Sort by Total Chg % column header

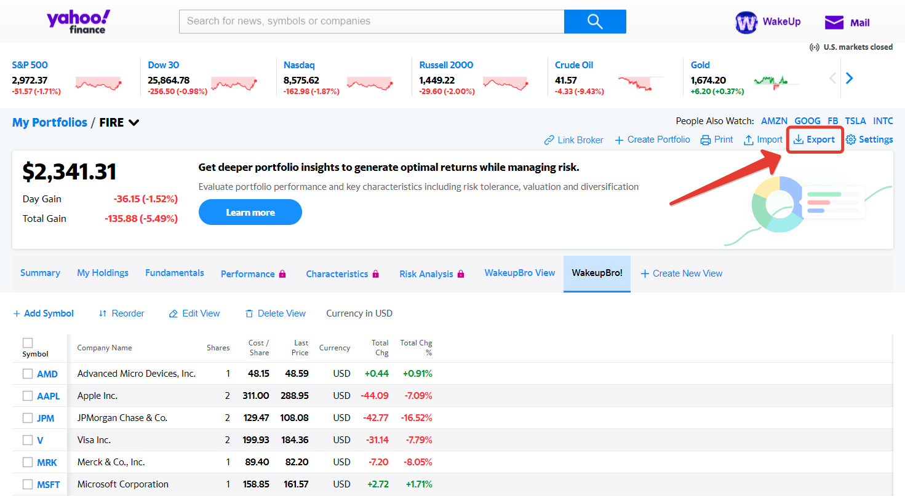point(417,348)
